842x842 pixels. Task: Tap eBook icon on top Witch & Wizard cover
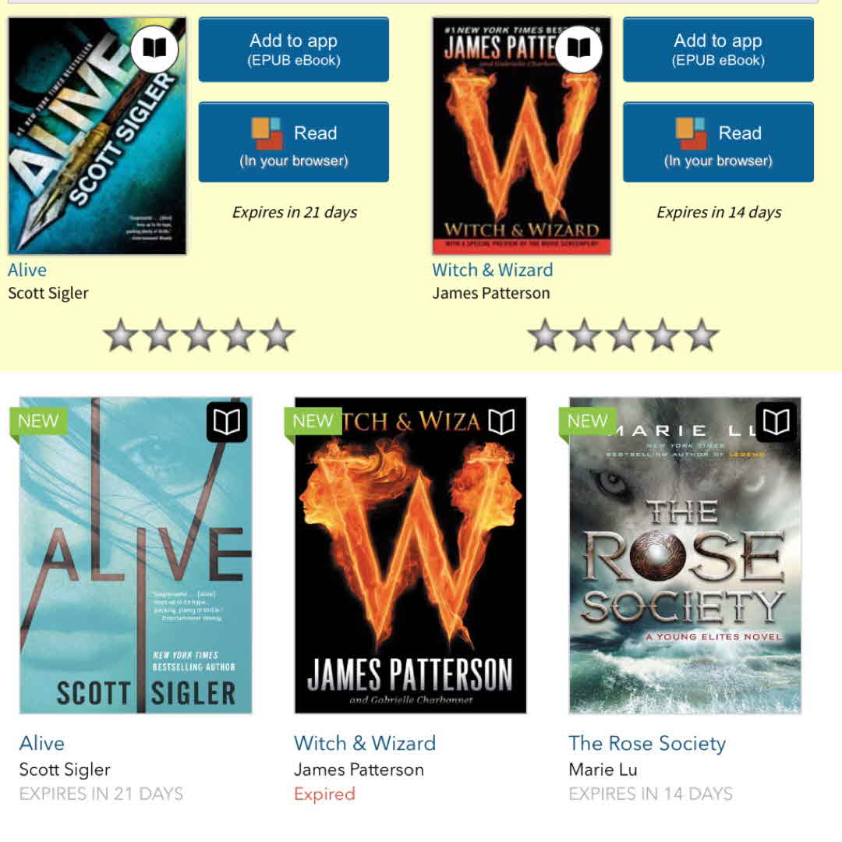[x=578, y=49]
